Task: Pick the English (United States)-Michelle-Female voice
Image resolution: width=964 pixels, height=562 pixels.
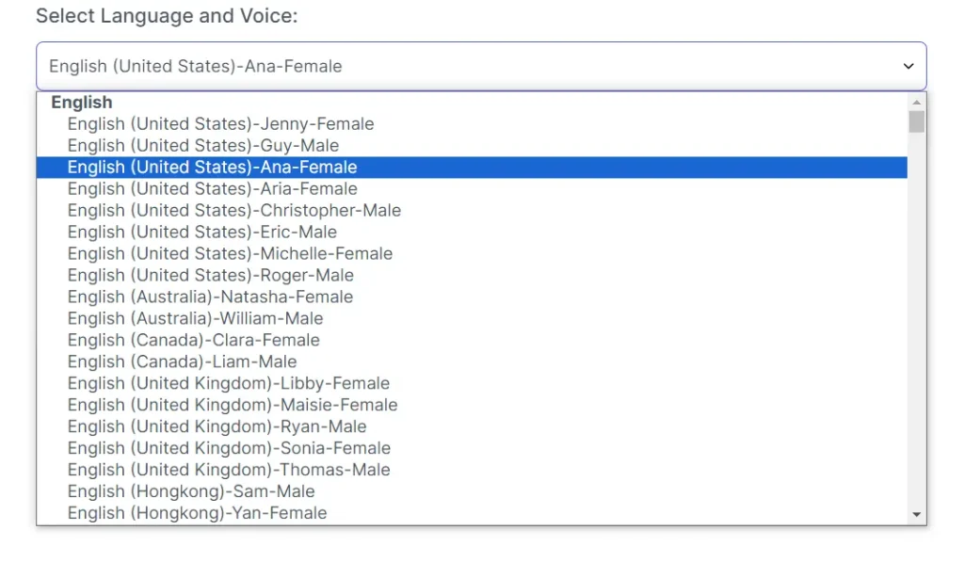Action: point(229,253)
